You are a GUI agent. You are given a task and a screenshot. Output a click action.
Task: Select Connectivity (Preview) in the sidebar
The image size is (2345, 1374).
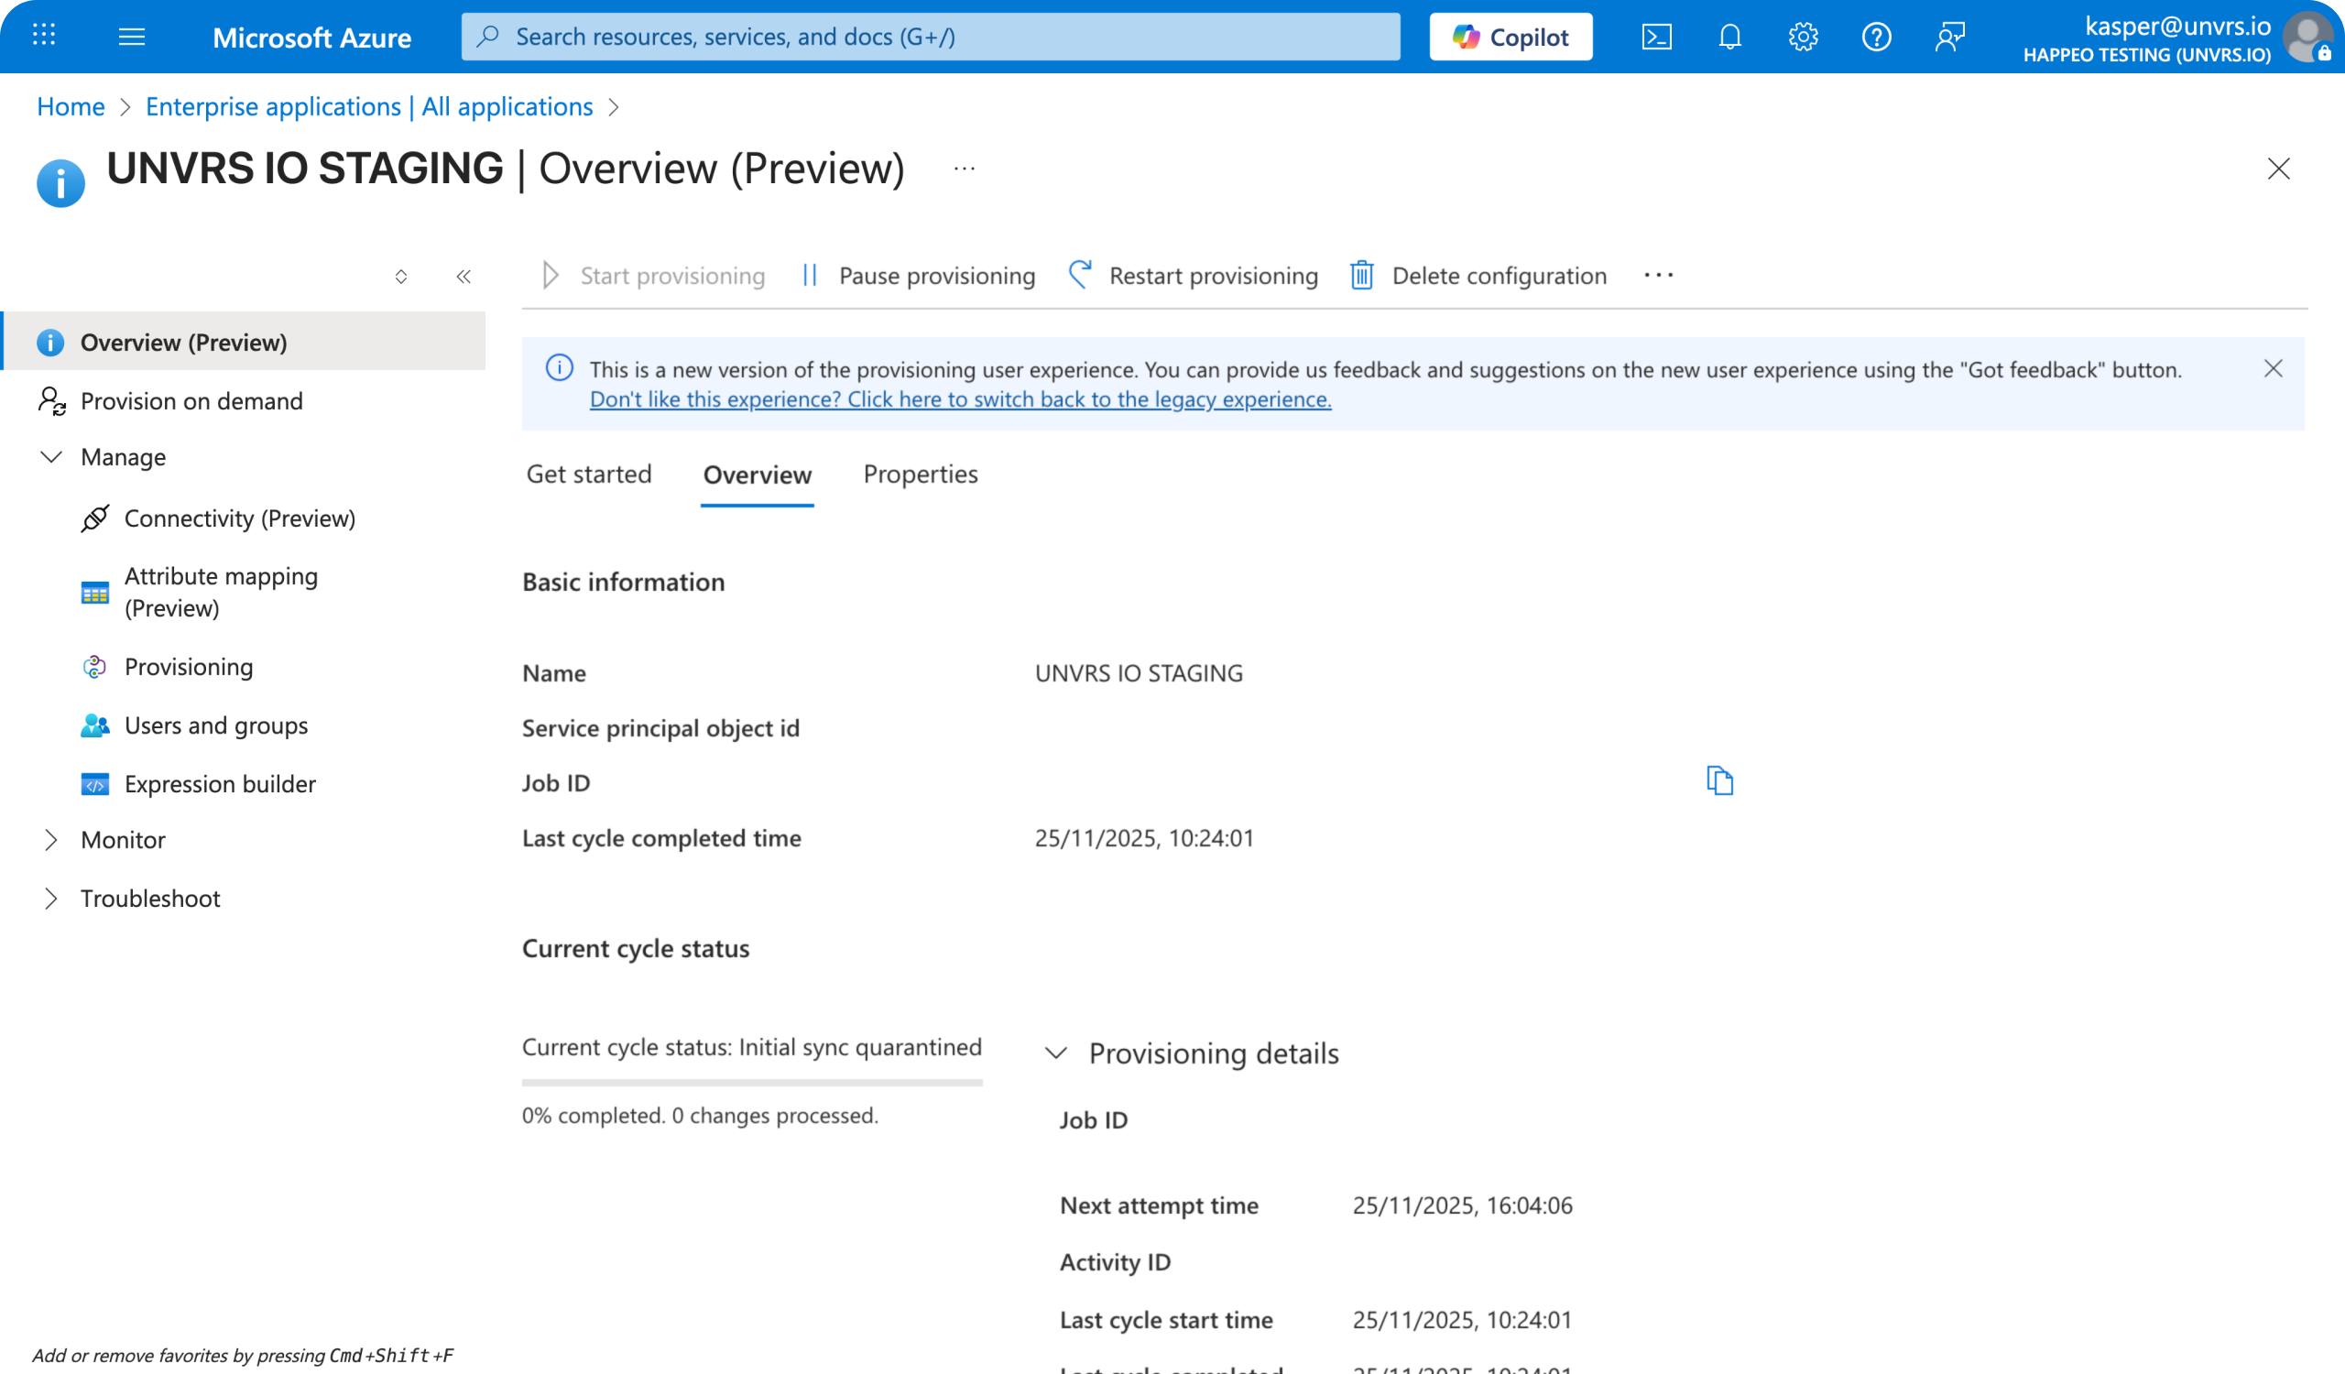coord(239,518)
